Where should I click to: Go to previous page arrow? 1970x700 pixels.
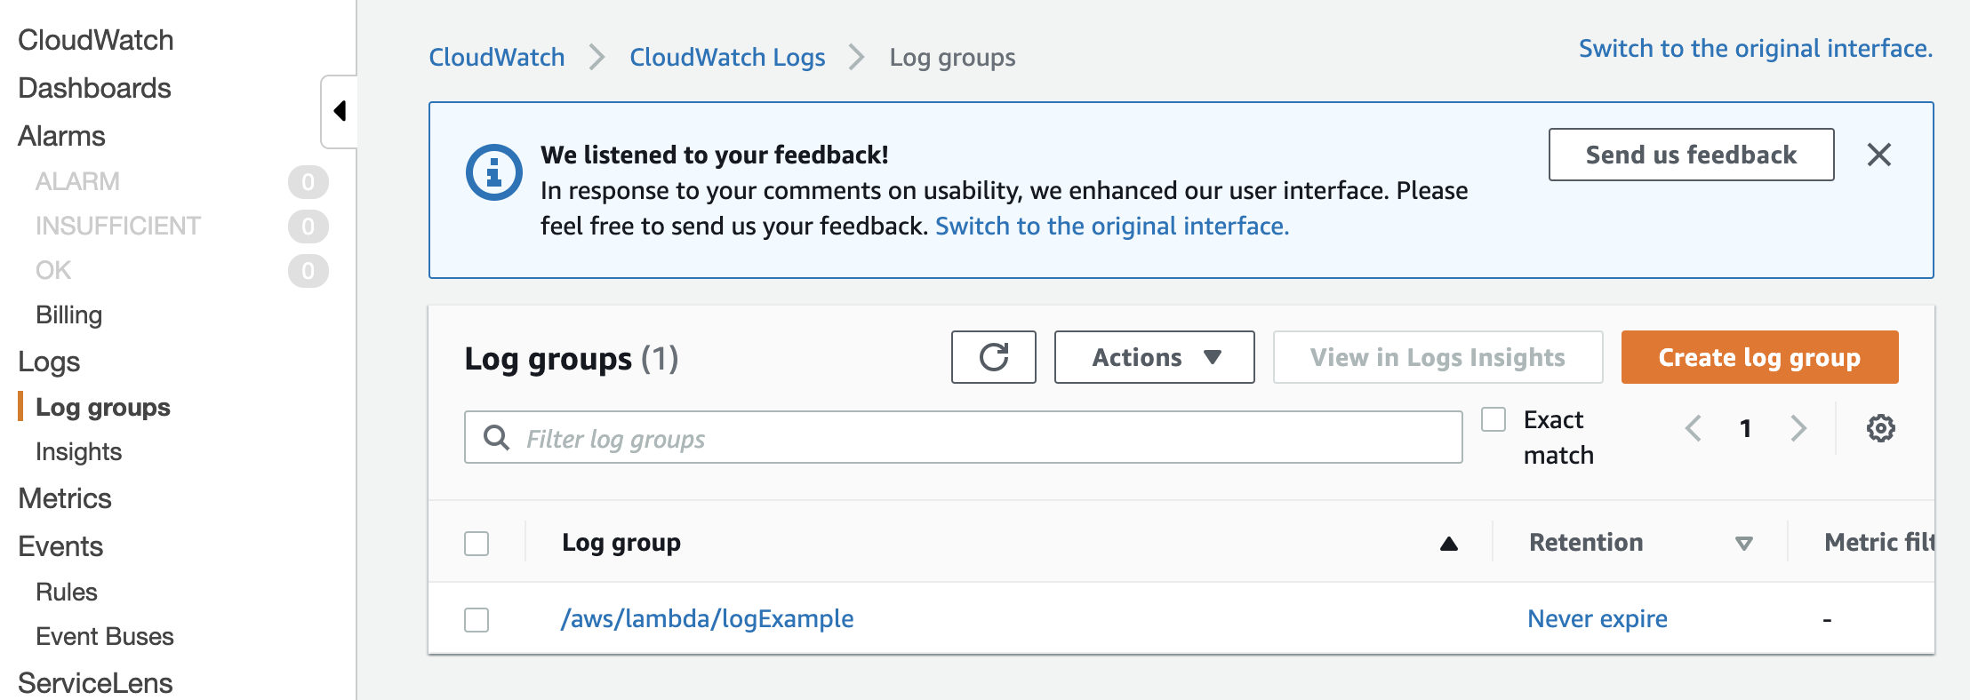[x=1694, y=428]
